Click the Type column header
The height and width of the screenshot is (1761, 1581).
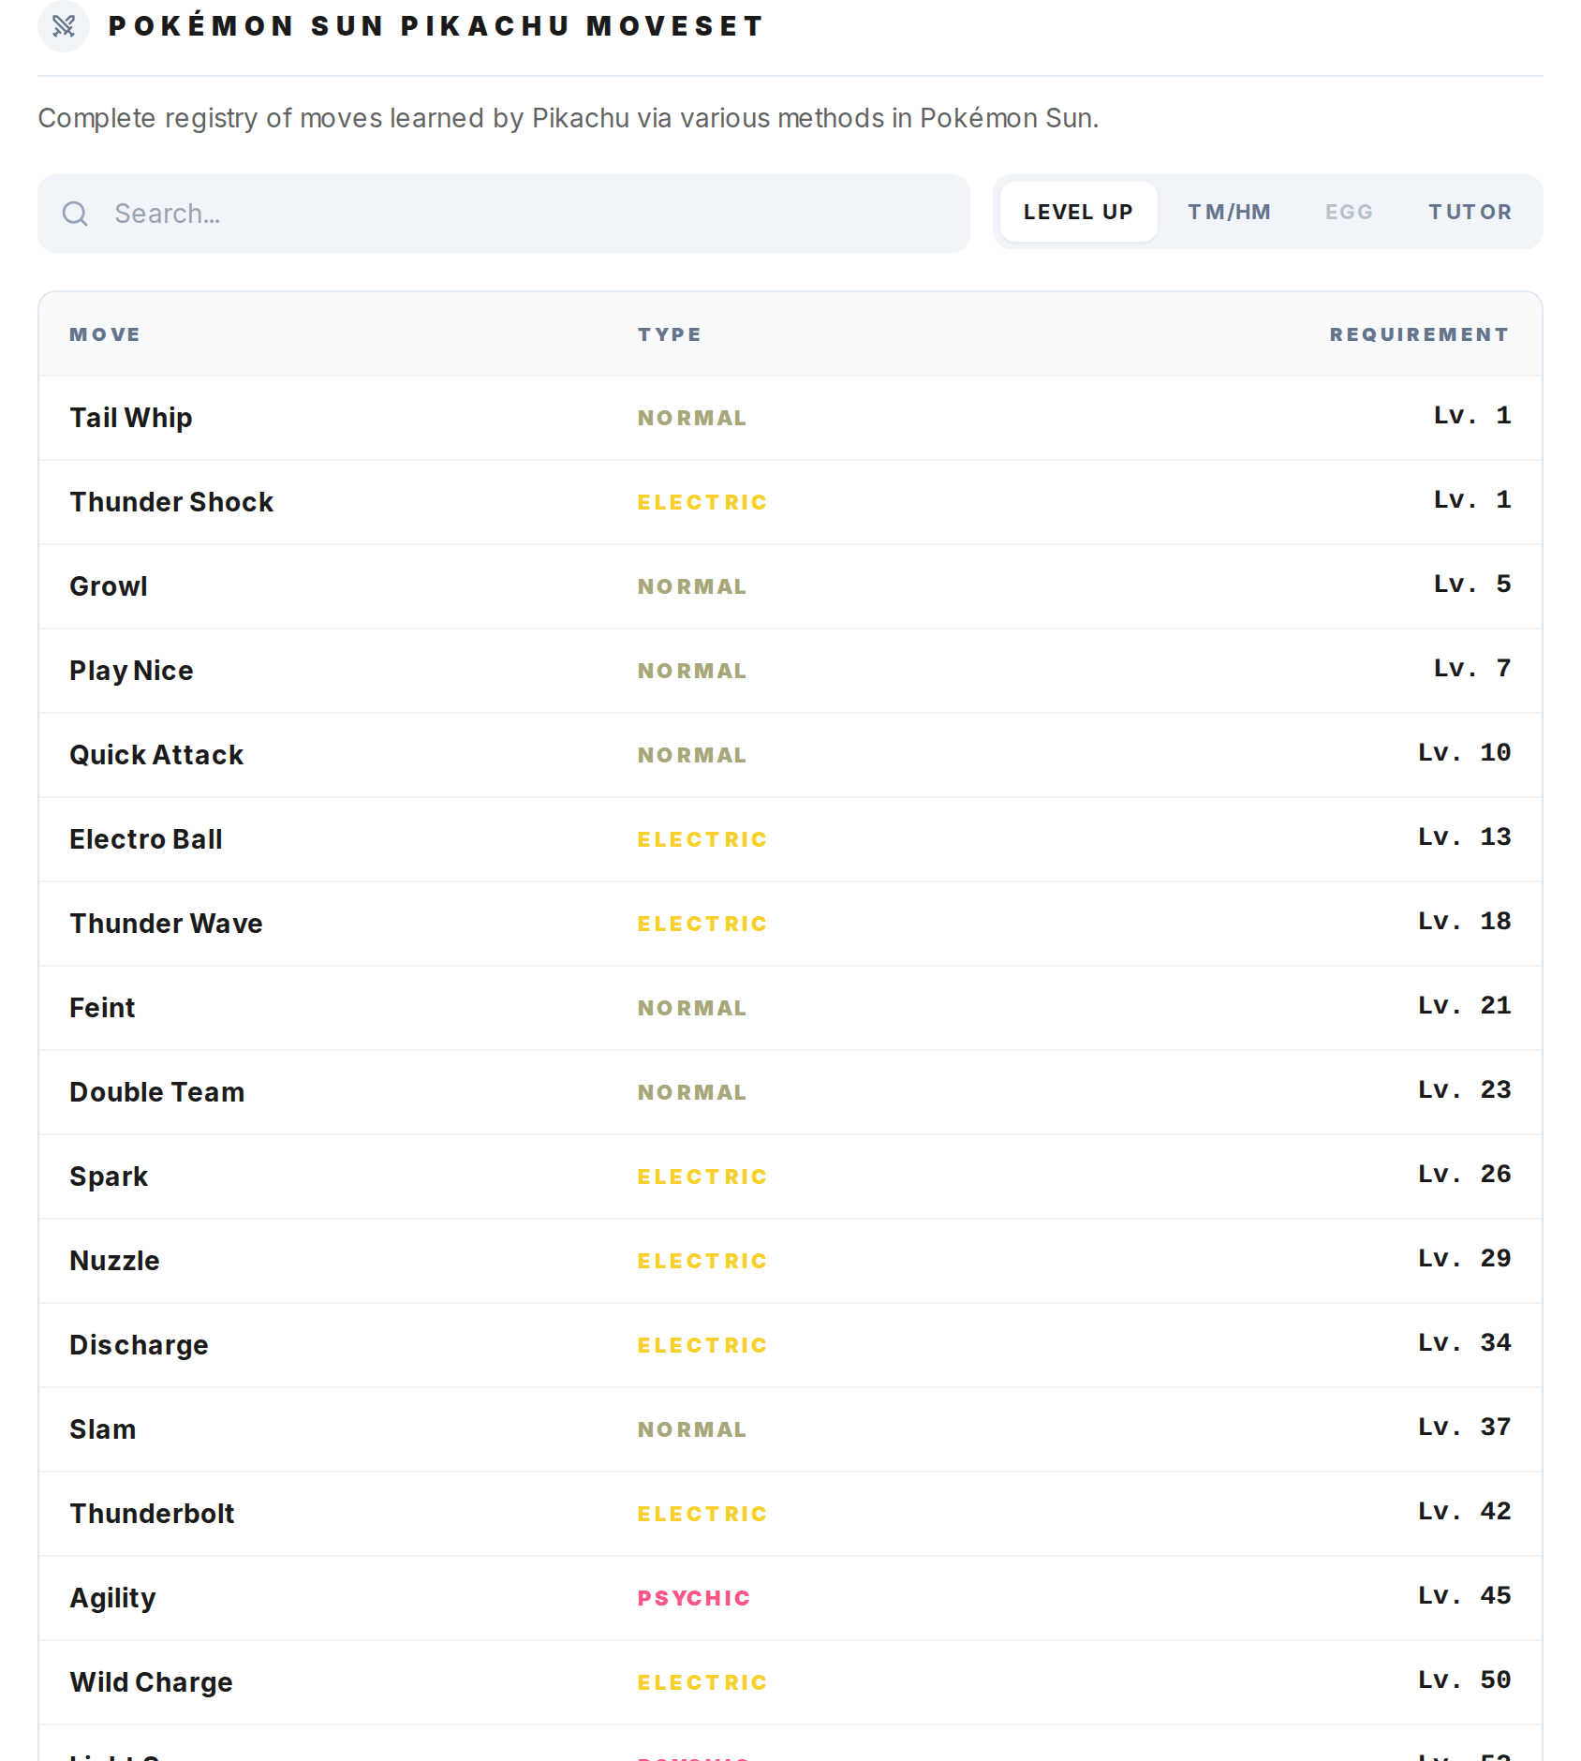[x=670, y=334]
